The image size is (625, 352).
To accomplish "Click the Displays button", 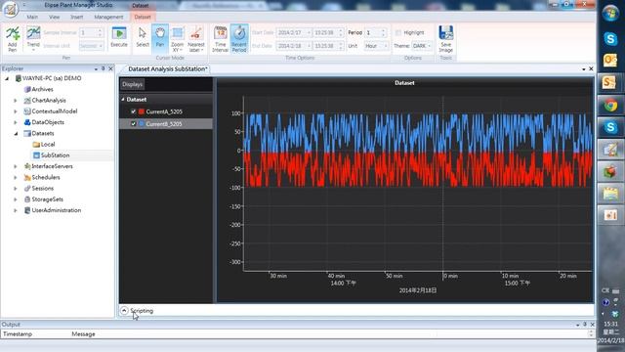I will [133, 85].
